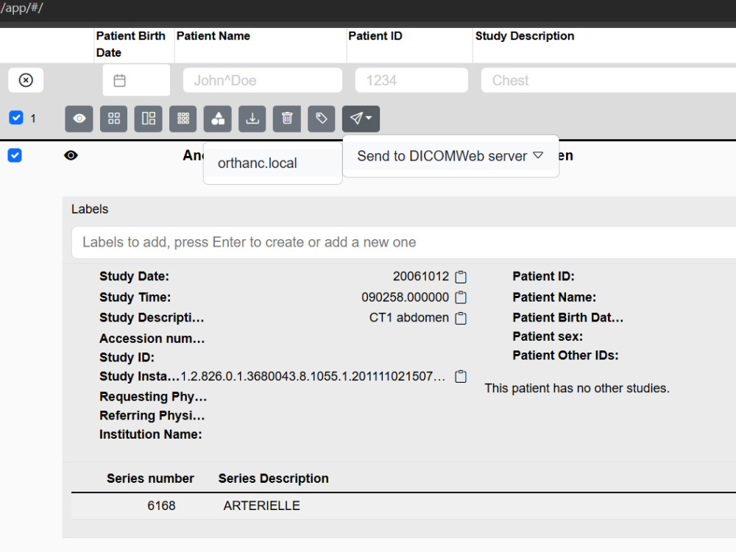Copy the Study Time value
Screen dimensions: 736x552
pos(461,297)
